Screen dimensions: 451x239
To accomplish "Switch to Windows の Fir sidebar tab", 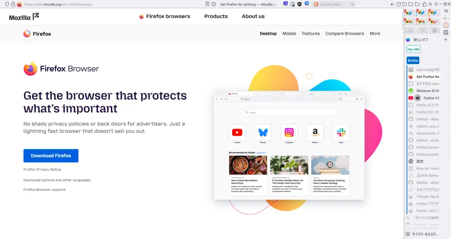I will click(x=423, y=91).
